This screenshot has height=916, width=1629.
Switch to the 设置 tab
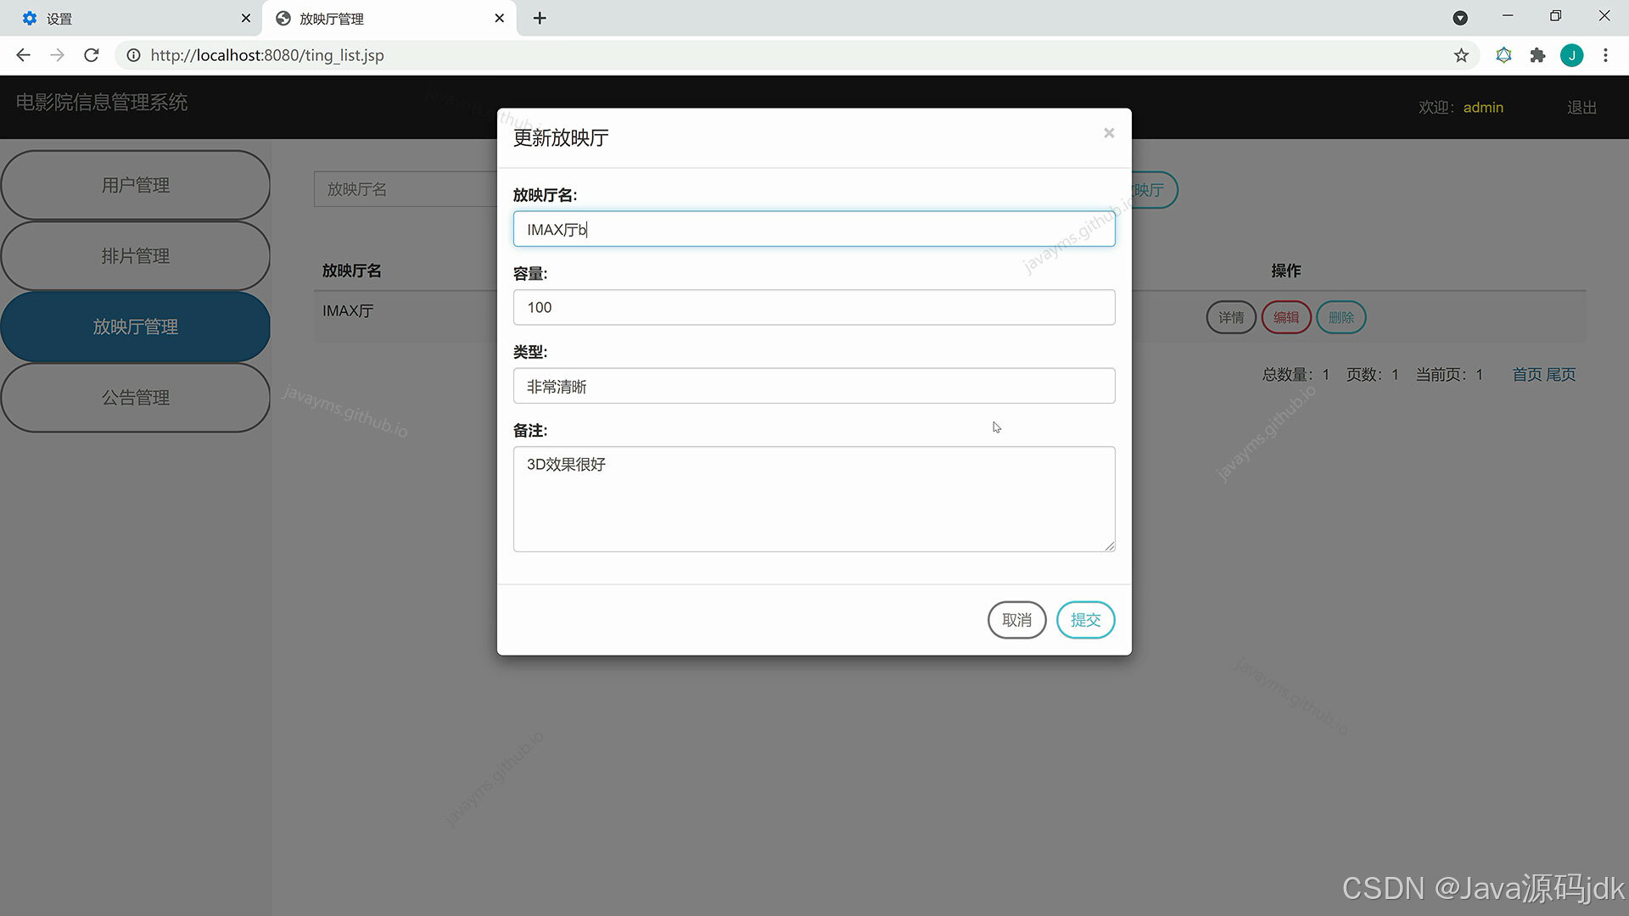132,18
